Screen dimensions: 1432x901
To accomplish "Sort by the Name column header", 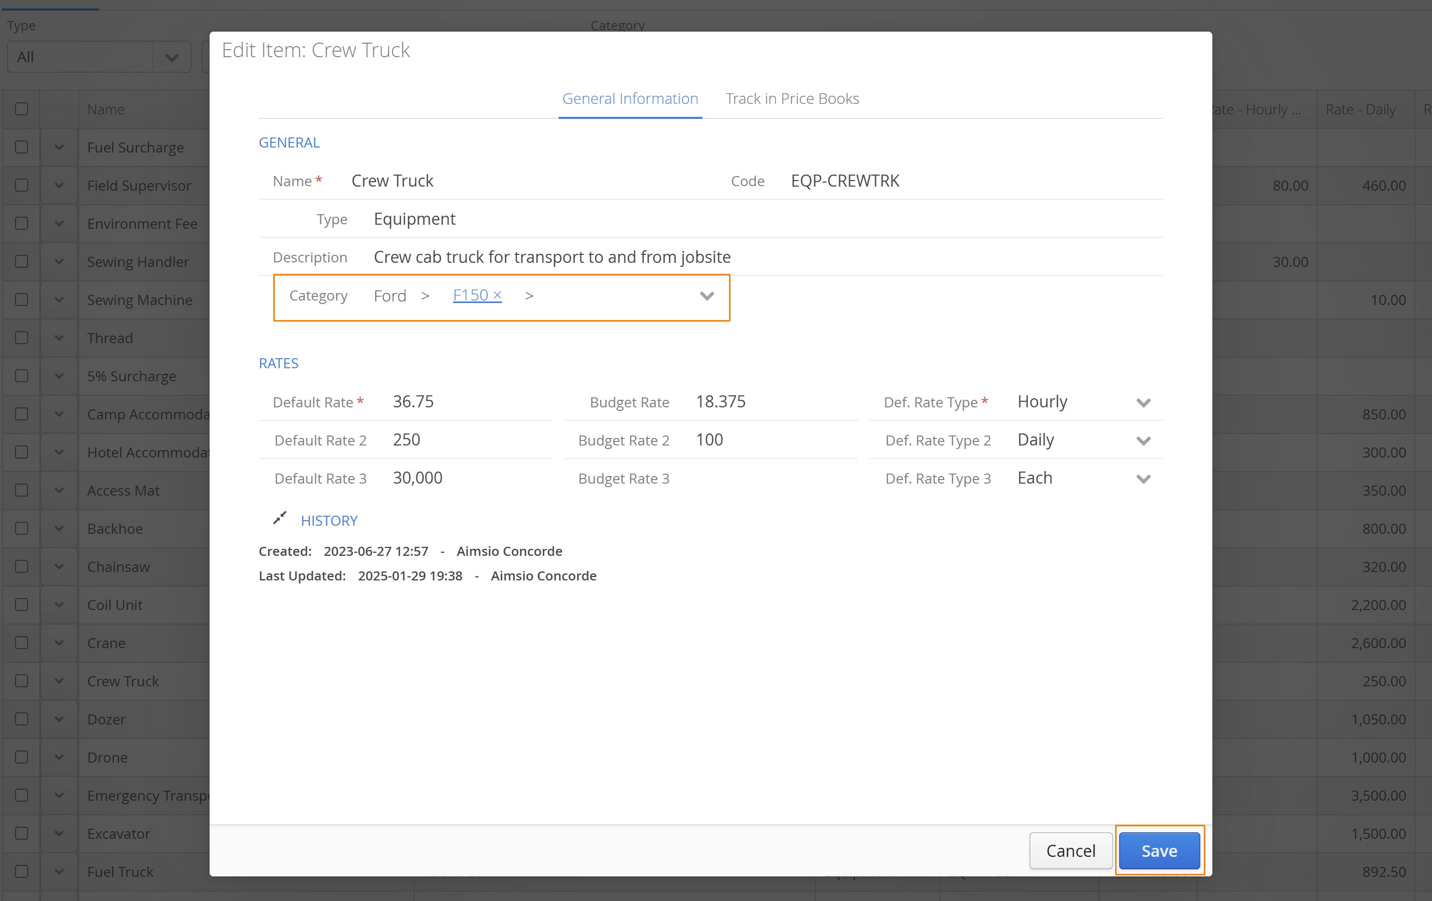I will pos(106,109).
